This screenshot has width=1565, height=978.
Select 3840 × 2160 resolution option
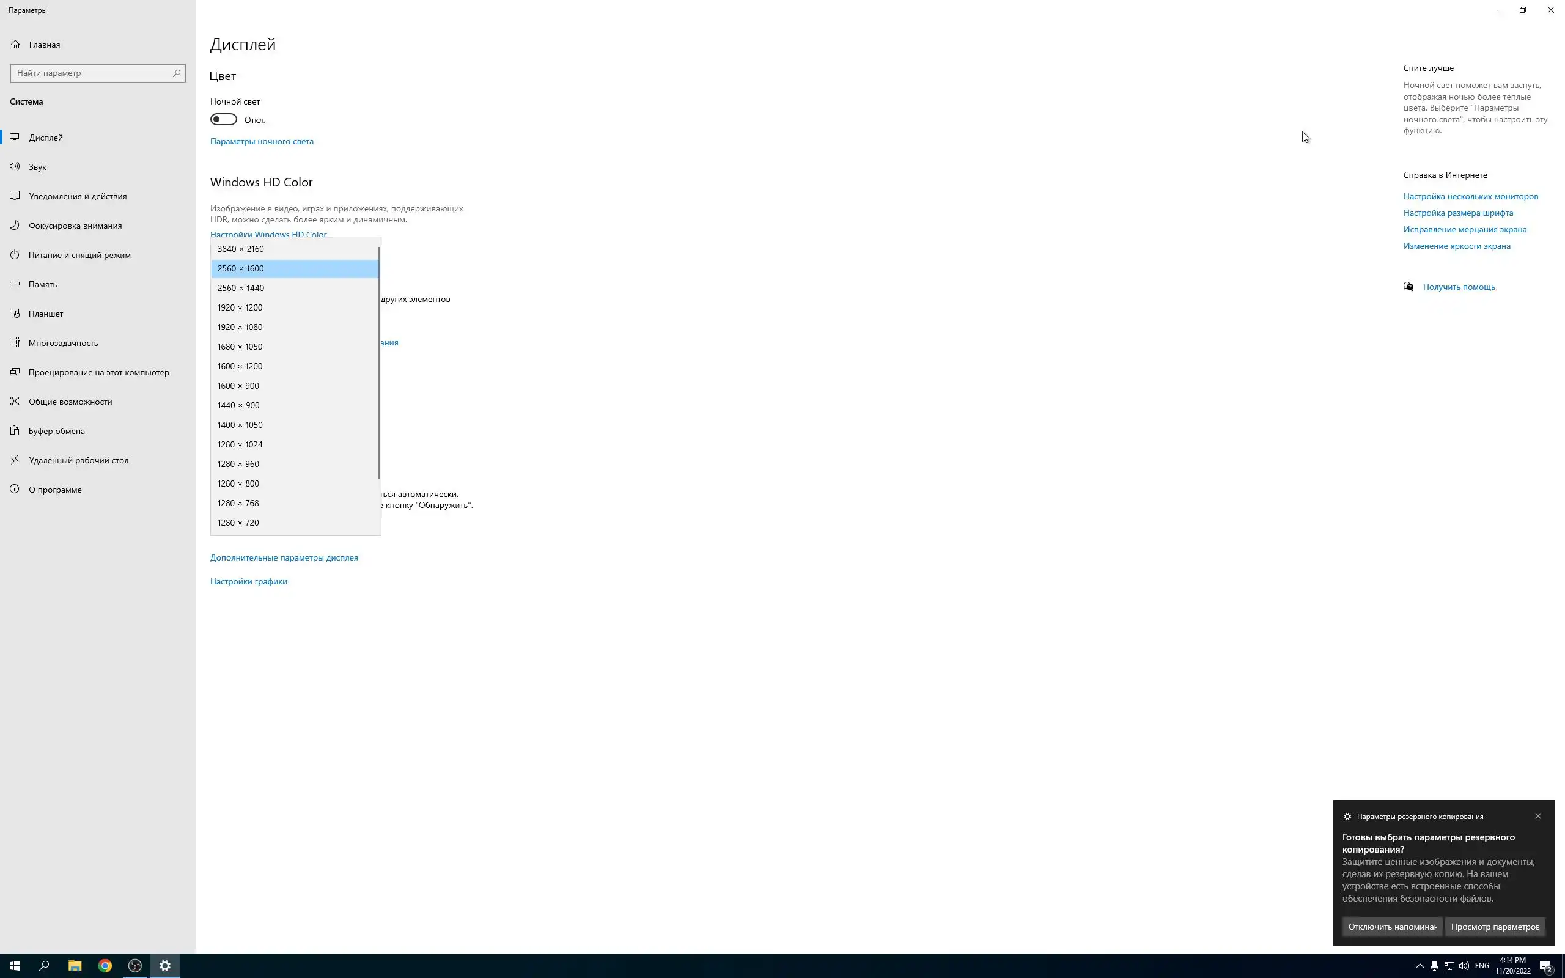click(241, 249)
